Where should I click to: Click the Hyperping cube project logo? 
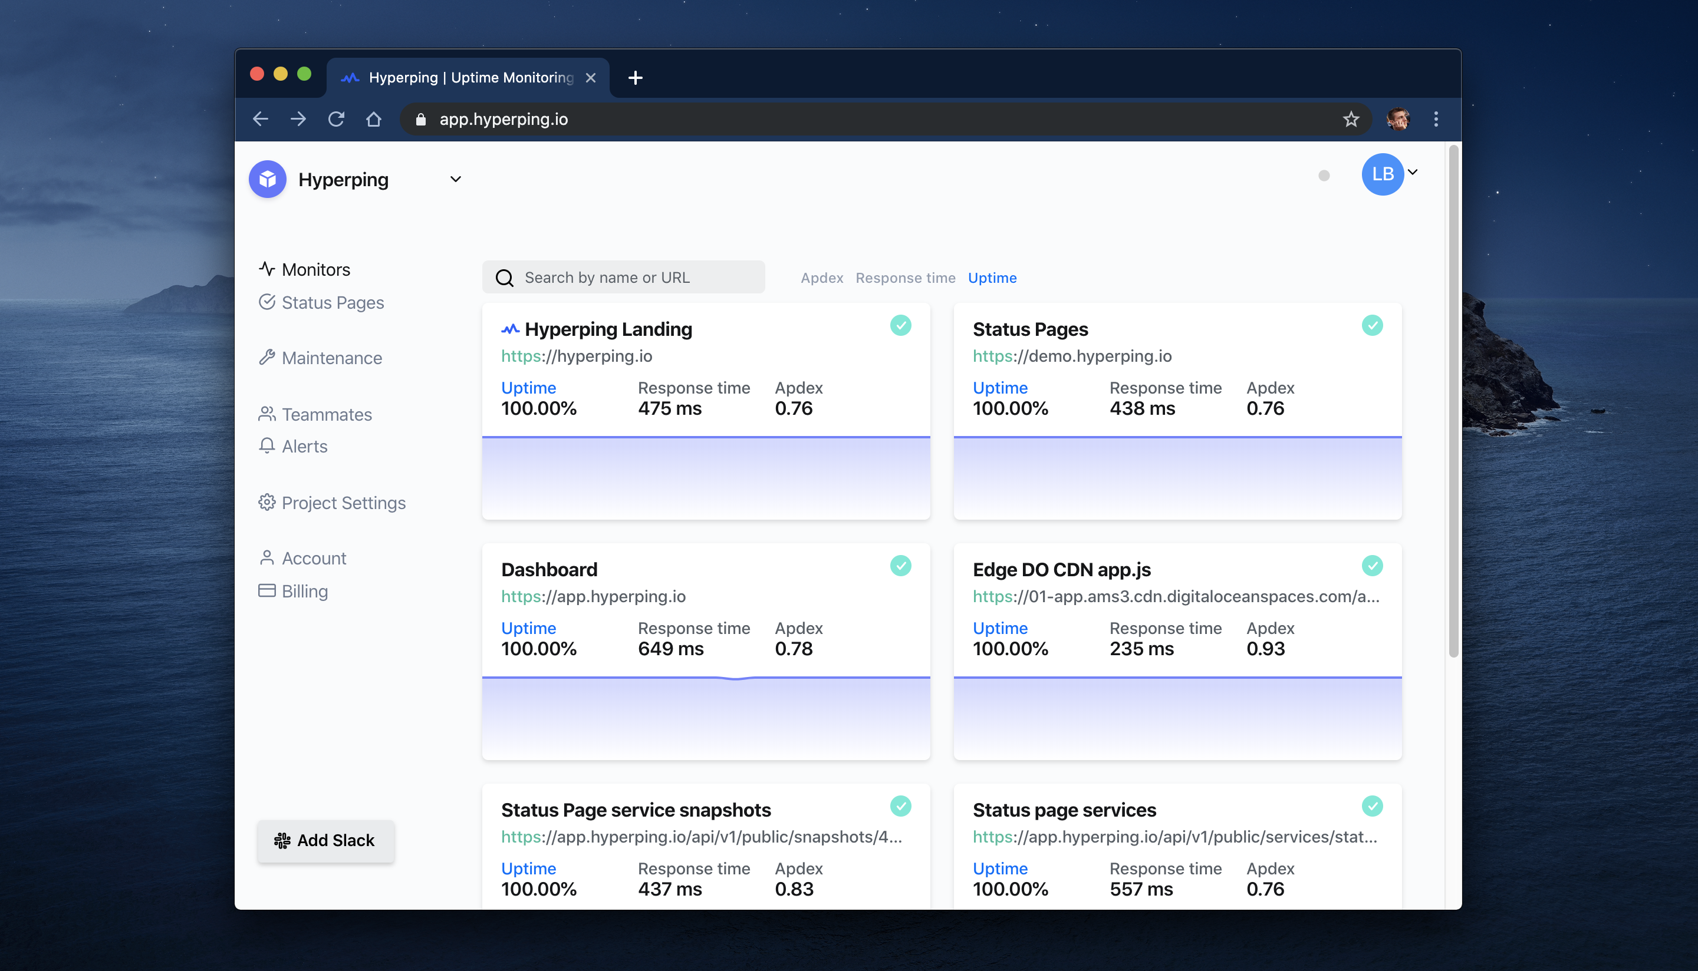tap(268, 179)
